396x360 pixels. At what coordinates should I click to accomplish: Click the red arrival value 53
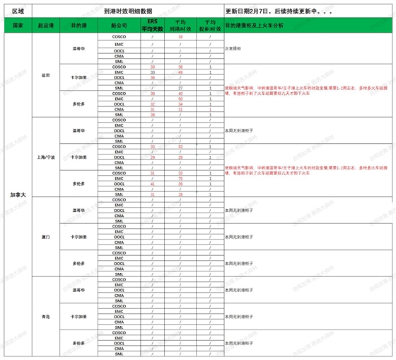180,147
